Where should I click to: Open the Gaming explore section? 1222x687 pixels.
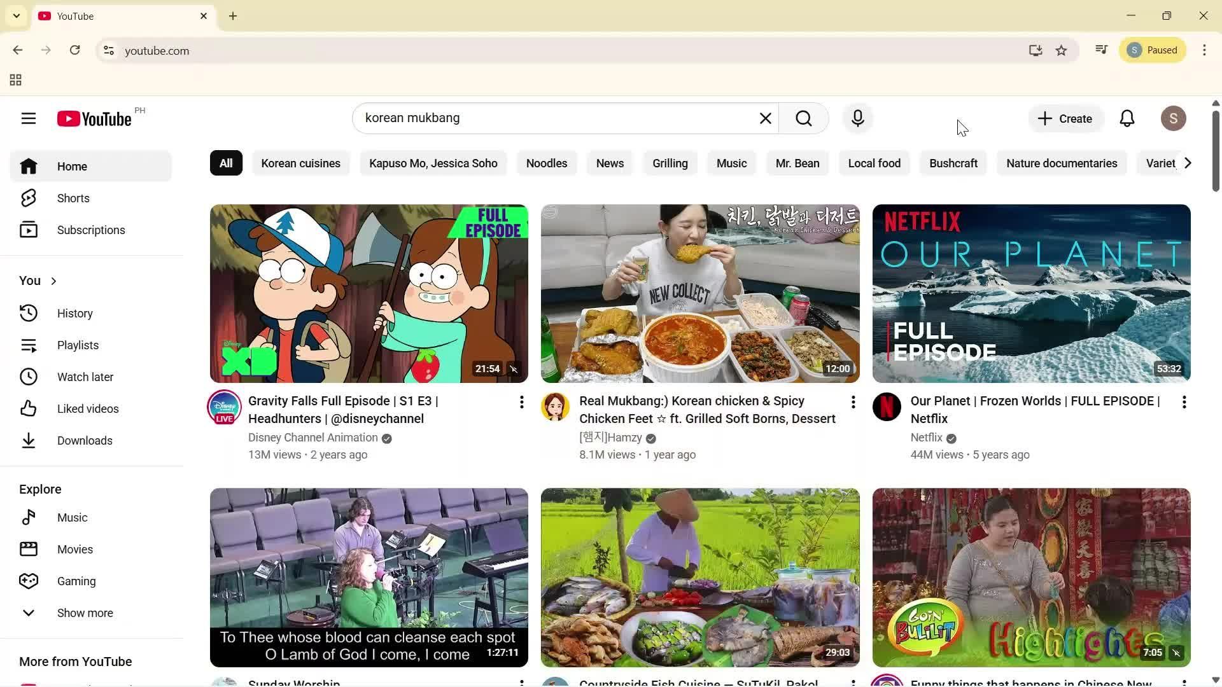click(x=76, y=581)
